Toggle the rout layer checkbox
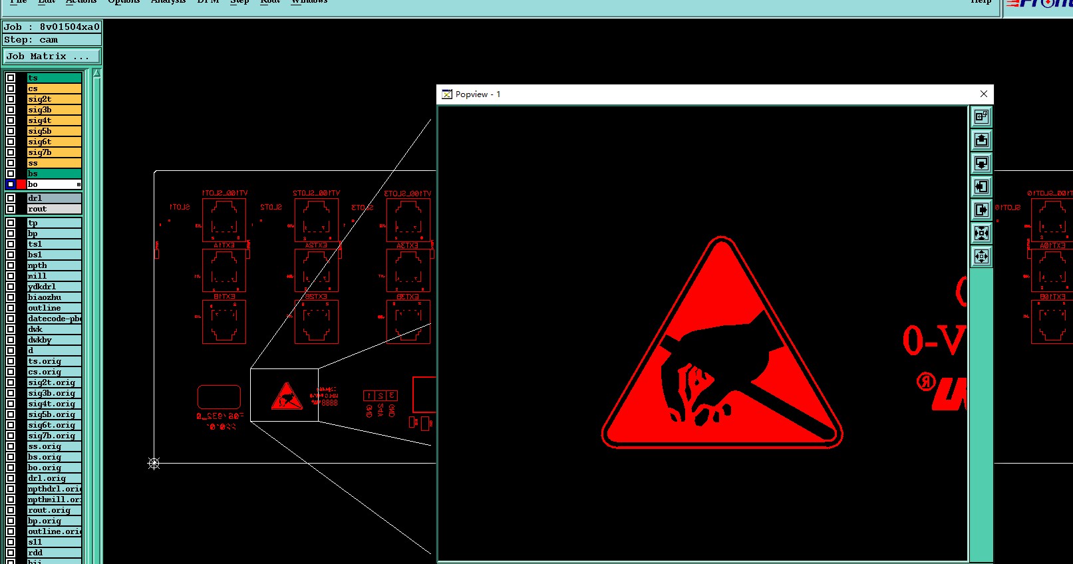The width and height of the screenshot is (1073, 564). point(11,209)
